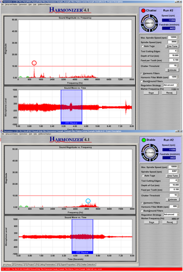The width and height of the screenshot is (183, 272).
Task: Open Harmonizer menu in the Chatter window
Action: coord(23,4)
